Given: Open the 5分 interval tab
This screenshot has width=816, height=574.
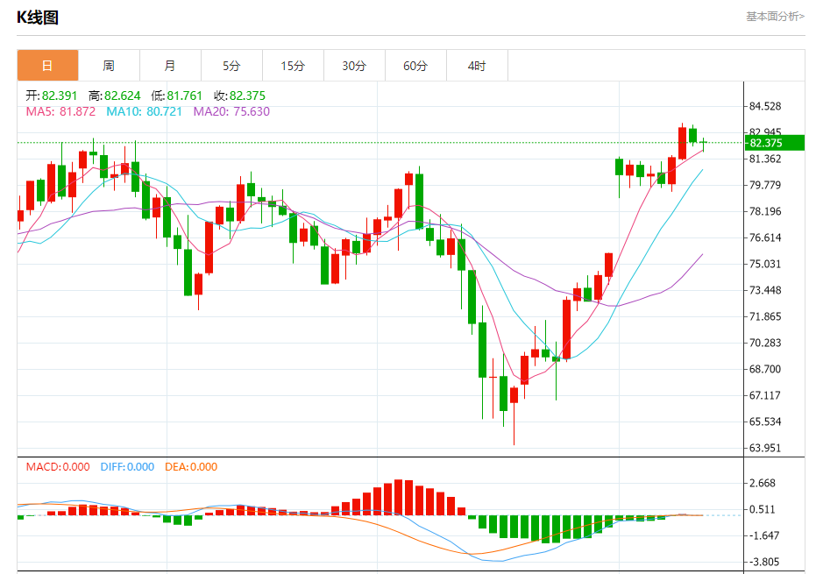Looking at the screenshot, I should 231,66.
